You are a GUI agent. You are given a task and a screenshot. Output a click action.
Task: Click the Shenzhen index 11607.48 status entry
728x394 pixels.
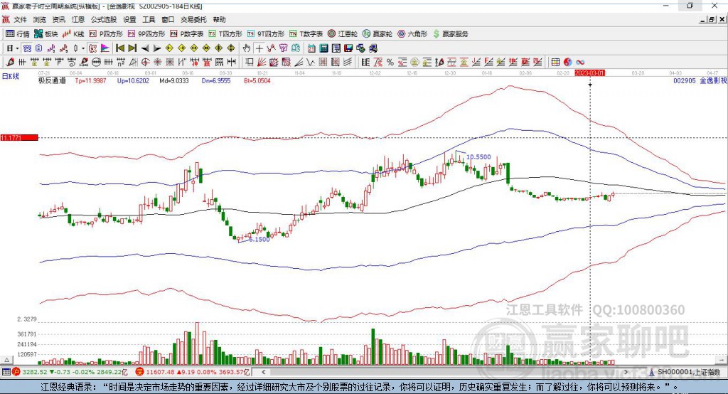[x=192, y=372]
